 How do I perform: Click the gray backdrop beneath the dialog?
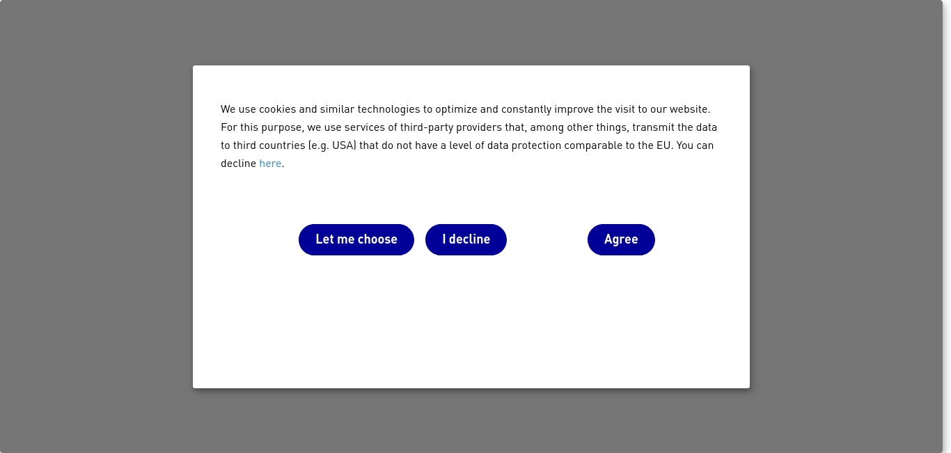click(471, 420)
